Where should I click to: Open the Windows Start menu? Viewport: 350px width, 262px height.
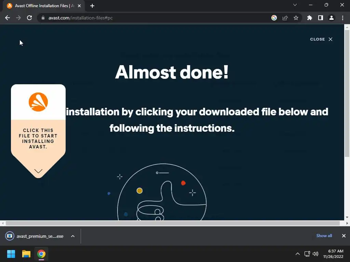point(11,254)
